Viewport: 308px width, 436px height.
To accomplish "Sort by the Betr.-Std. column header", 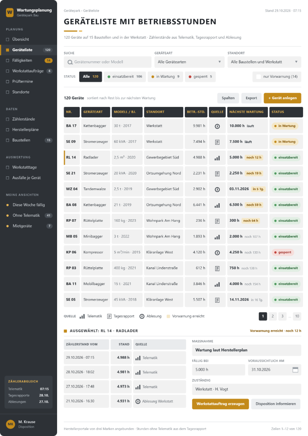I will pyautogui.click(x=196, y=112).
